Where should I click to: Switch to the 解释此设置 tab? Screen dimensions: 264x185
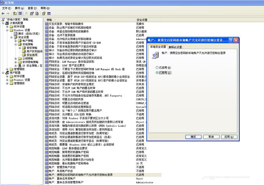(175, 47)
